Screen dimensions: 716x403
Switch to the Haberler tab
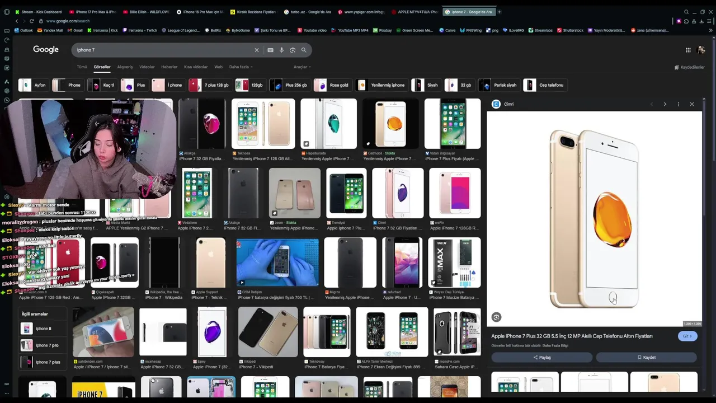tap(169, 67)
